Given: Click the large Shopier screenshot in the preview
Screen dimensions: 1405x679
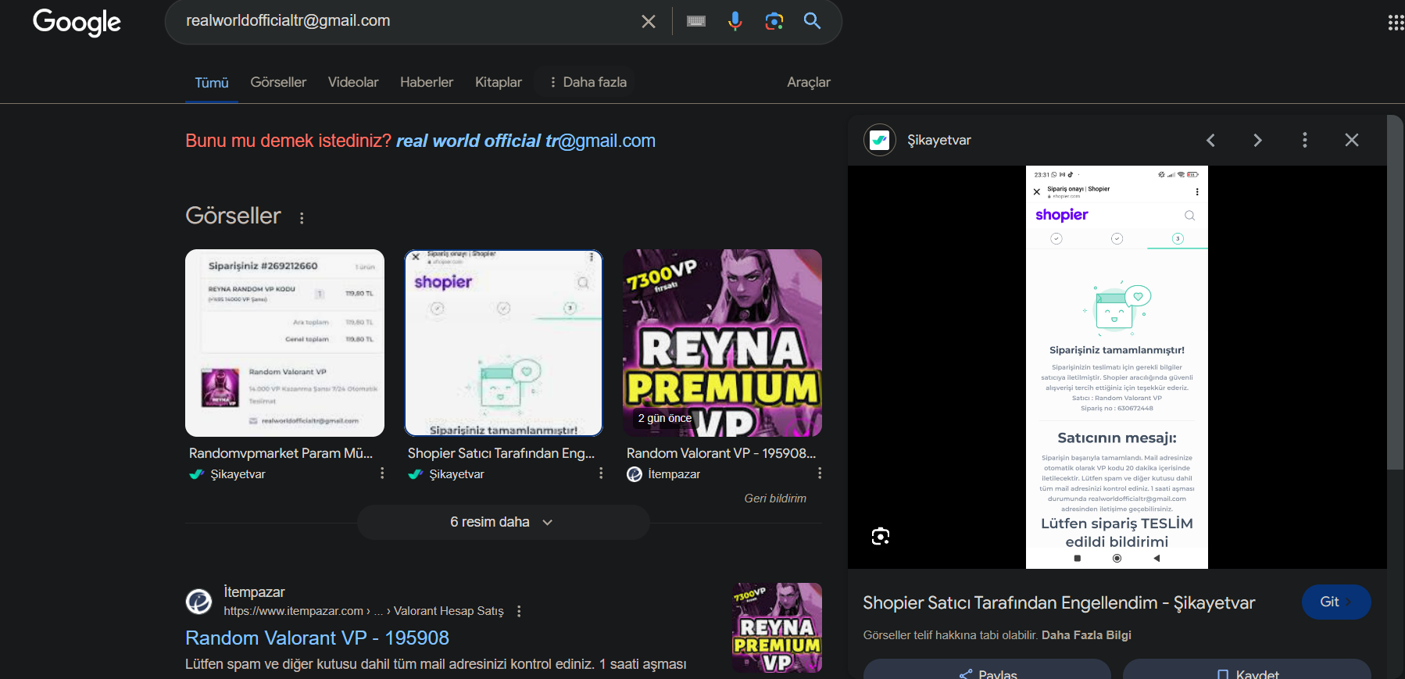Looking at the screenshot, I should pyautogui.click(x=1117, y=367).
